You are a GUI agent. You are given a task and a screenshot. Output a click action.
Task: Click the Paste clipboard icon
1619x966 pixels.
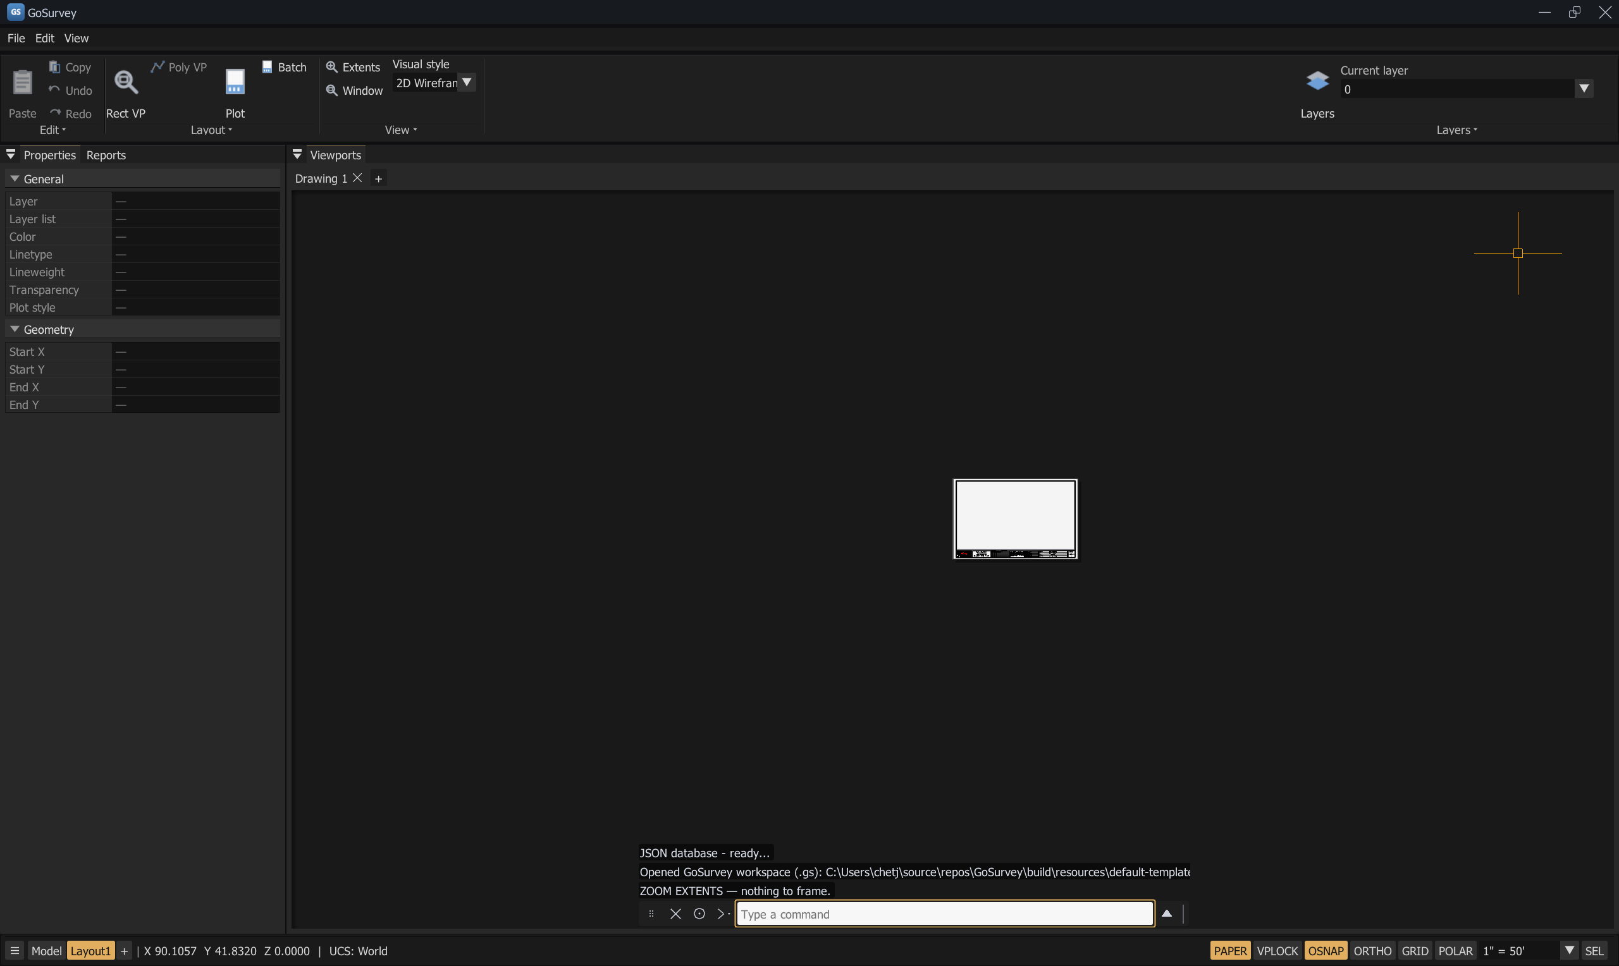coord(22,82)
